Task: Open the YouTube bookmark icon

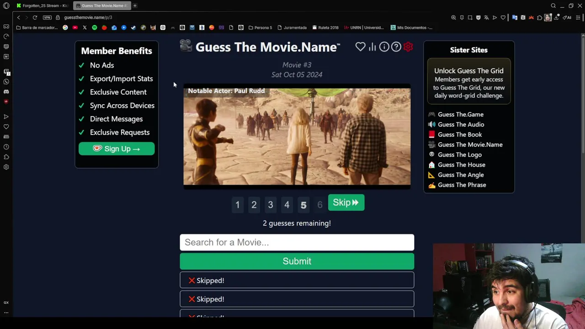Action: pyautogui.click(x=75, y=27)
